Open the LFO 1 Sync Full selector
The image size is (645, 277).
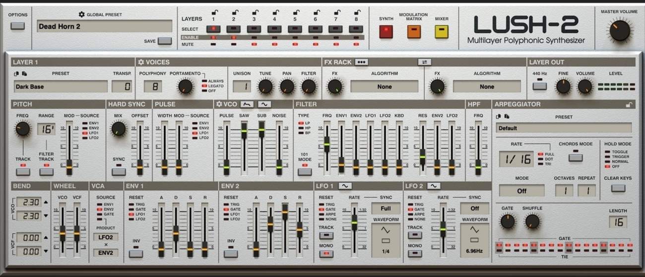(386, 208)
